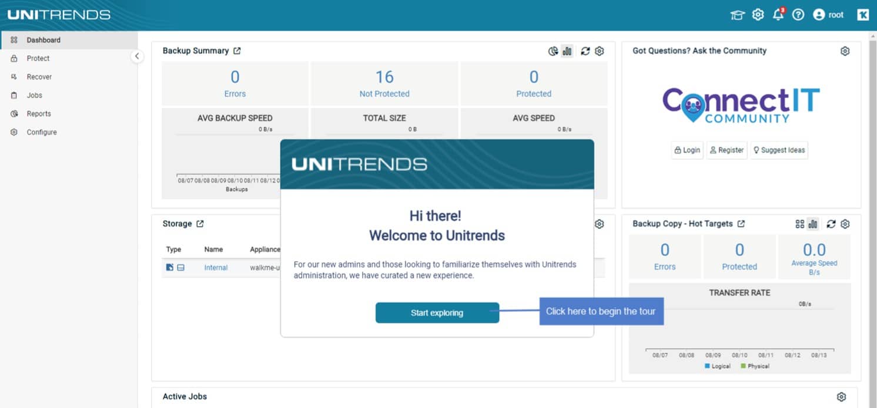Open Backup Summary external link icon
877x408 pixels.
pyautogui.click(x=237, y=51)
